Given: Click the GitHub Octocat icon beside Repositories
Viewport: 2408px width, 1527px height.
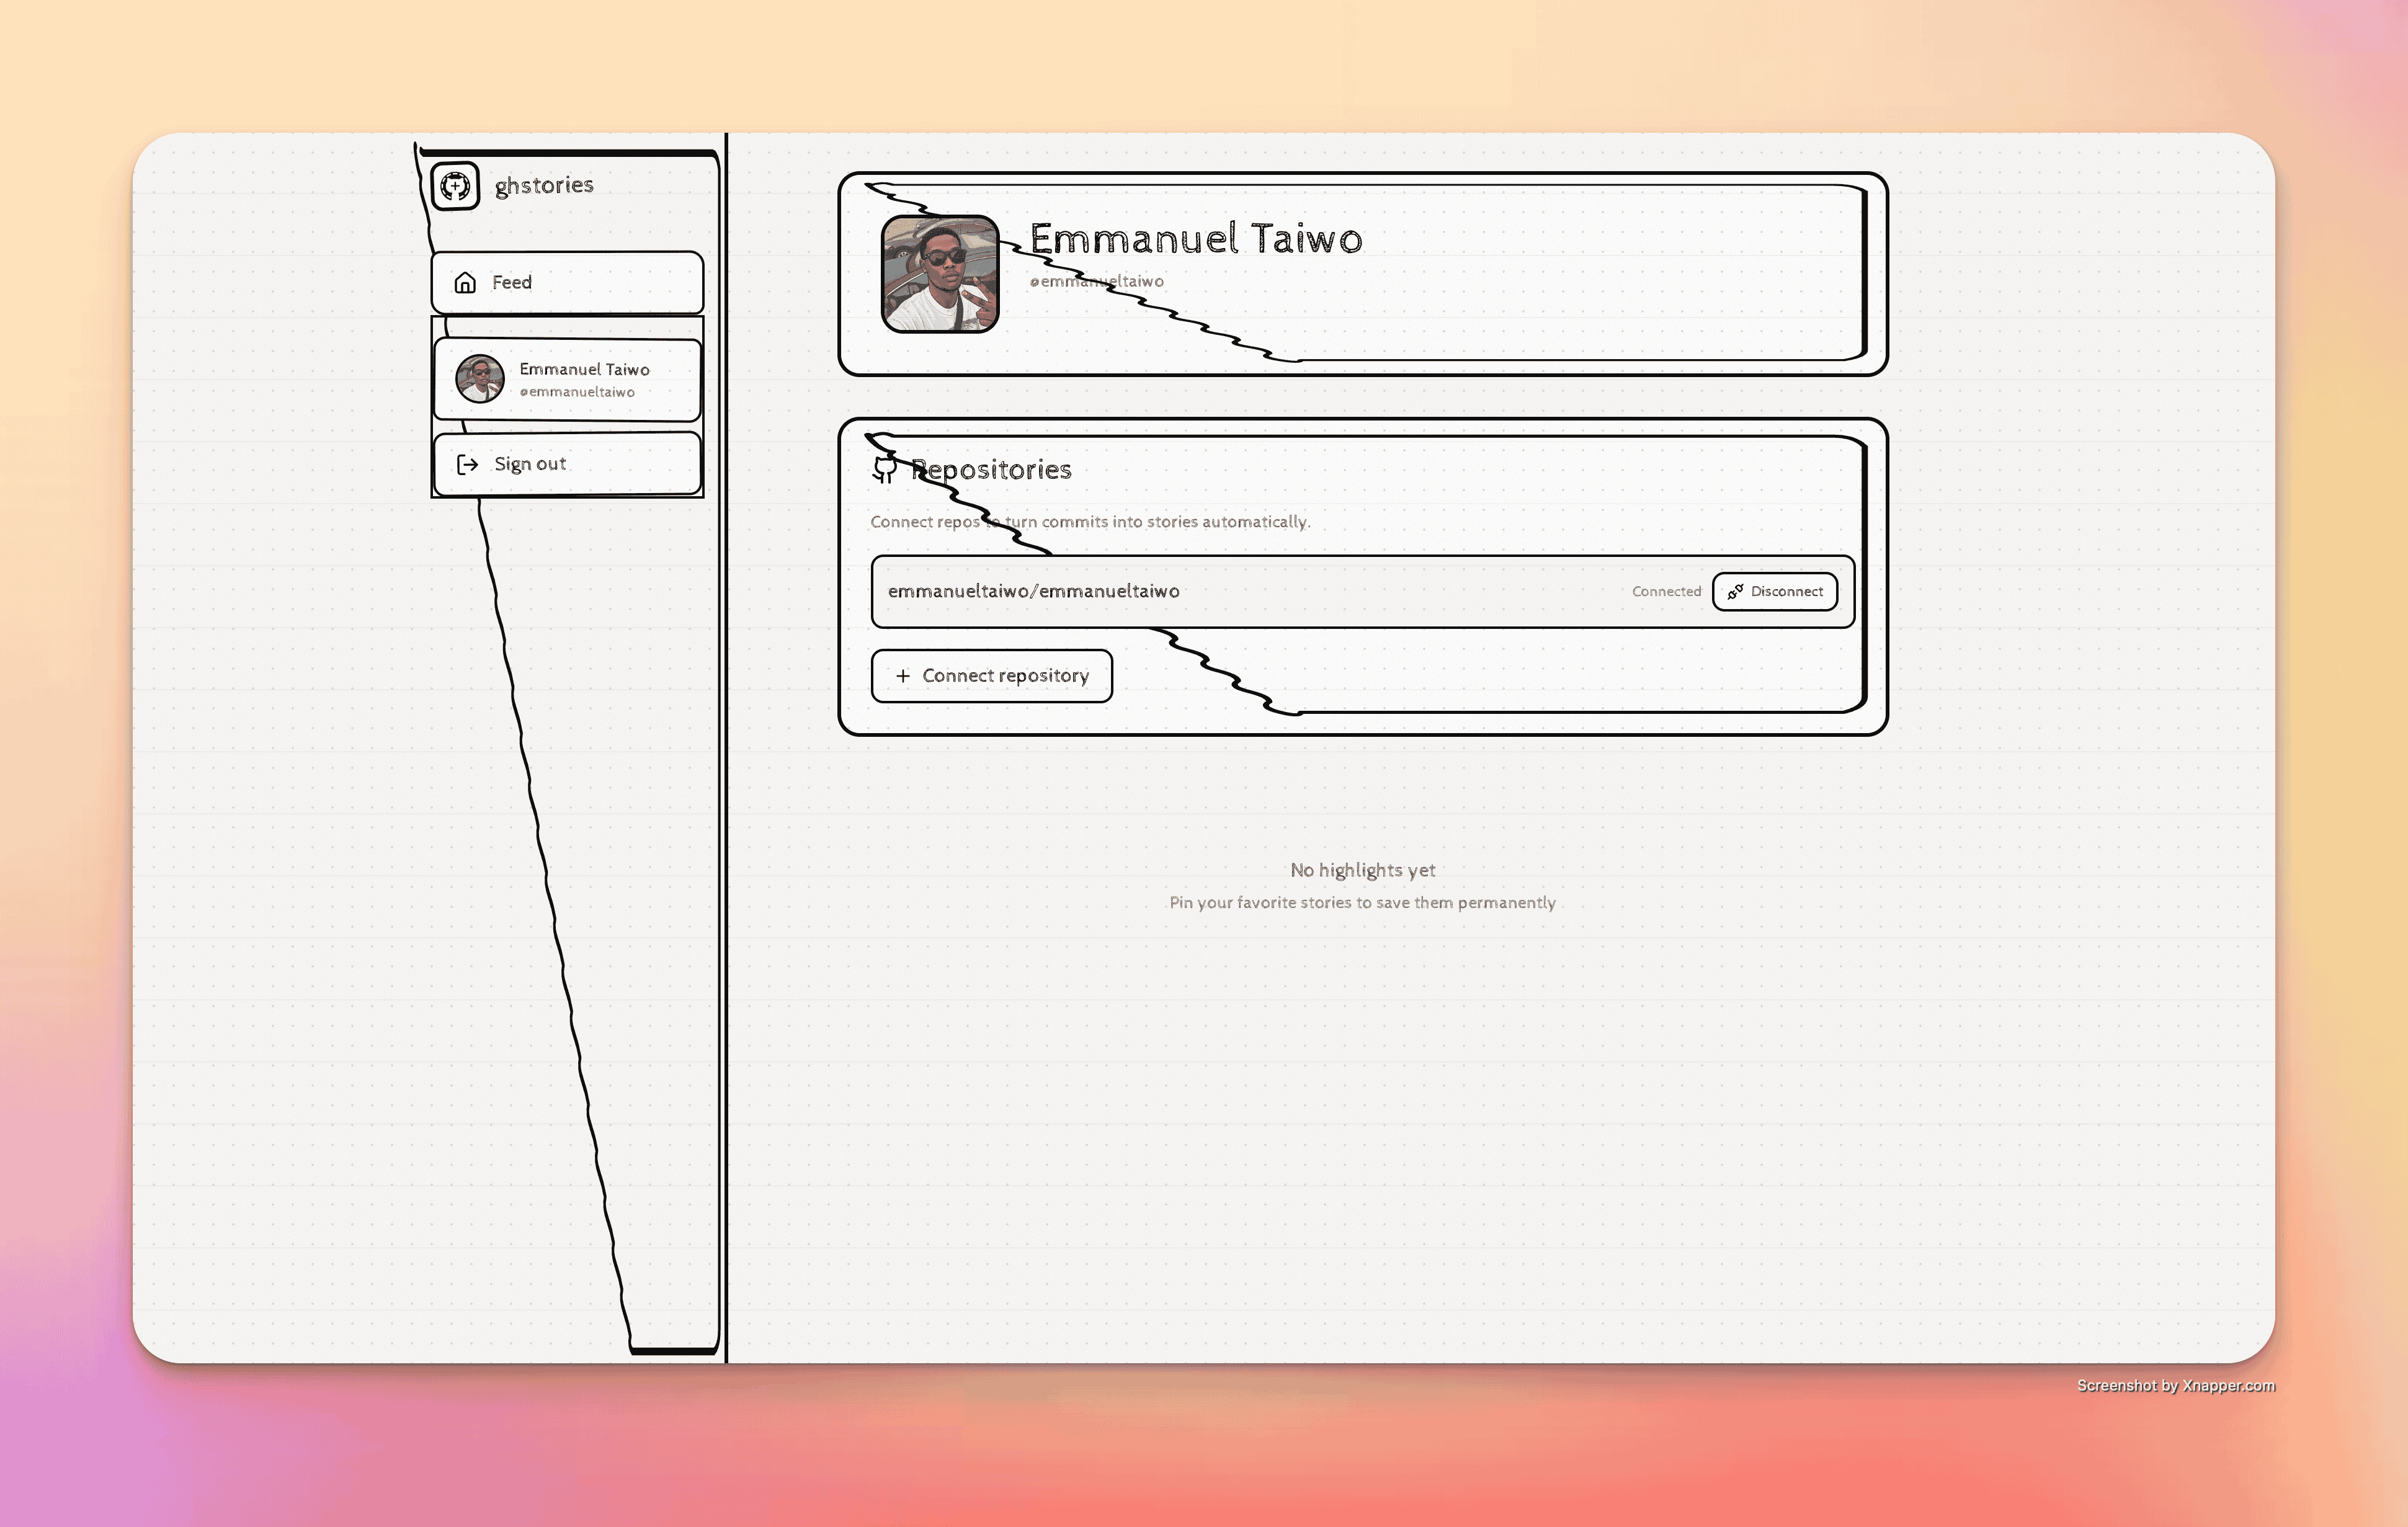Looking at the screenshot, I should coord(884,470).
